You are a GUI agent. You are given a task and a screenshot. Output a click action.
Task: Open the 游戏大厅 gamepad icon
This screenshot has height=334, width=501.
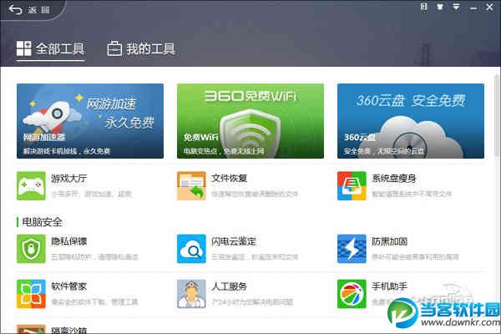(31, 185)
